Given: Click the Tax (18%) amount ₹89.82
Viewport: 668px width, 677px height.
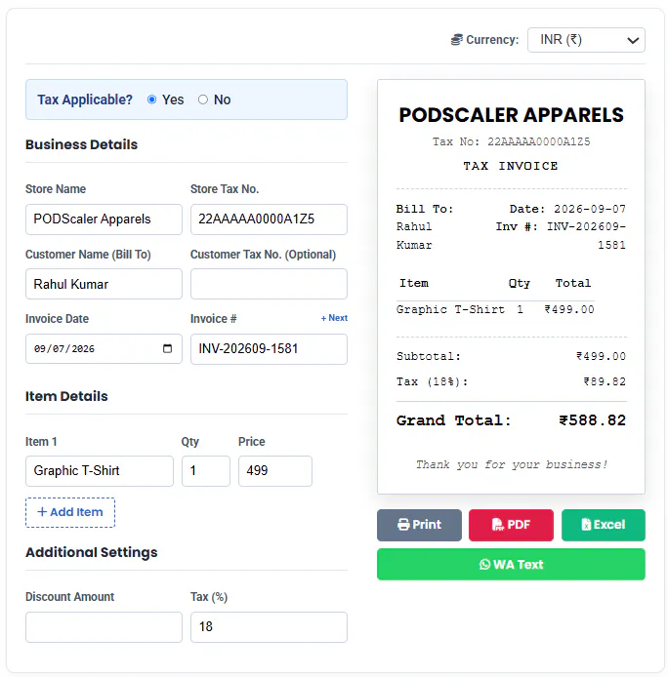Looking at the screenshot, I should (x=605, y=381).
